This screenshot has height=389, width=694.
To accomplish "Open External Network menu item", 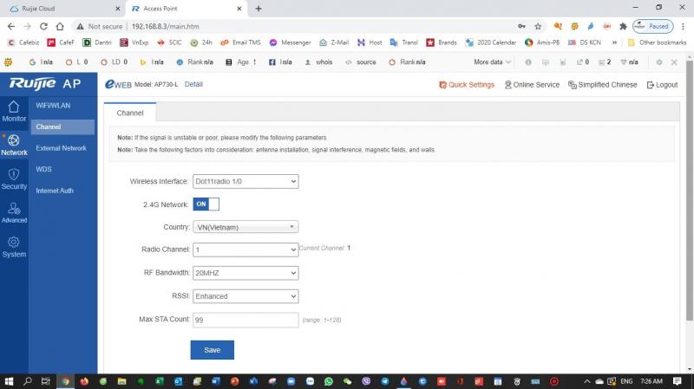I will [x=61, y=148].
